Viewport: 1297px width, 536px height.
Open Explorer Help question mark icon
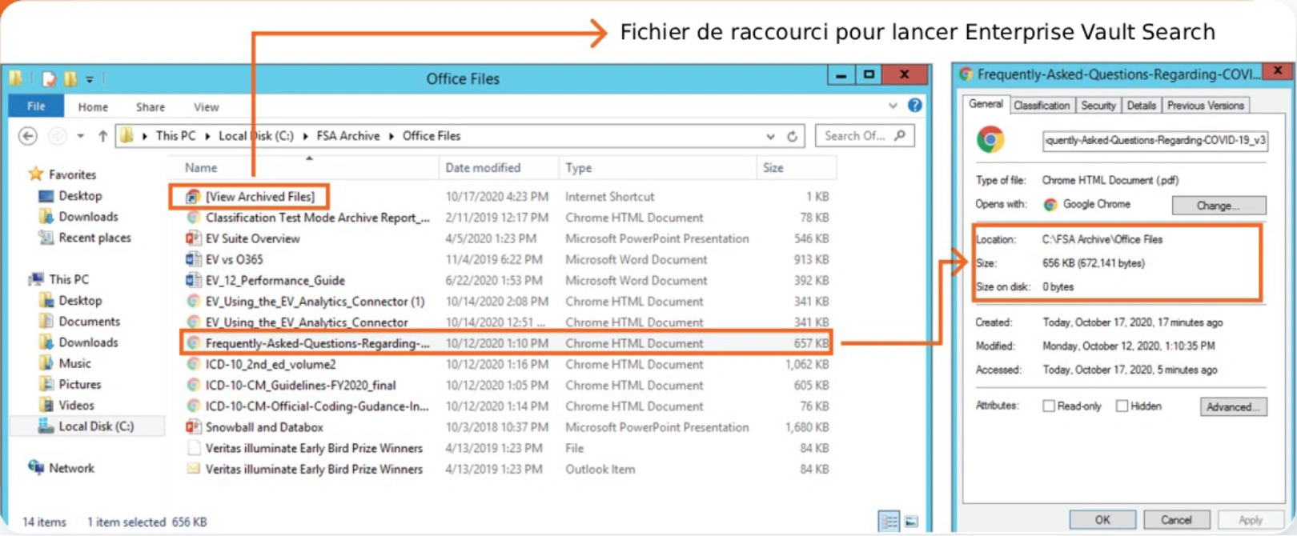tap(914, 106)
